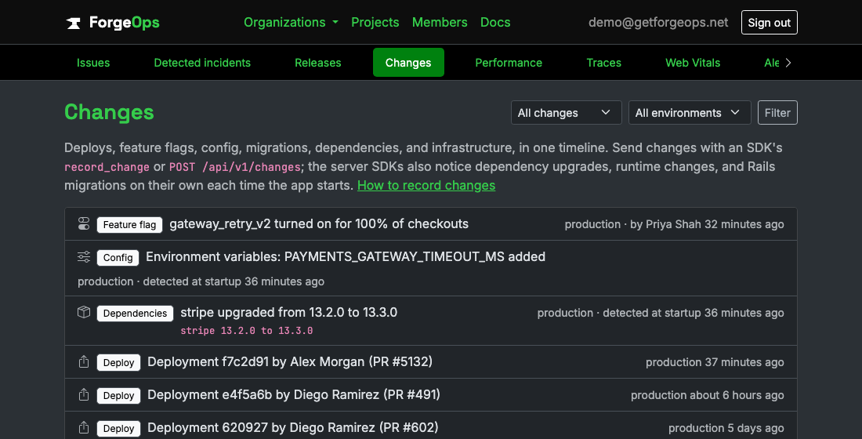Go to the Members page

pos(440,23)
